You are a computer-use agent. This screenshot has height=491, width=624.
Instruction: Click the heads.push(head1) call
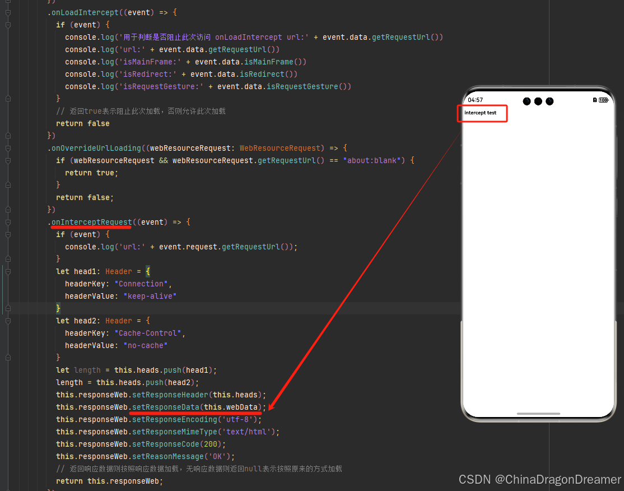tap(164, 370)
